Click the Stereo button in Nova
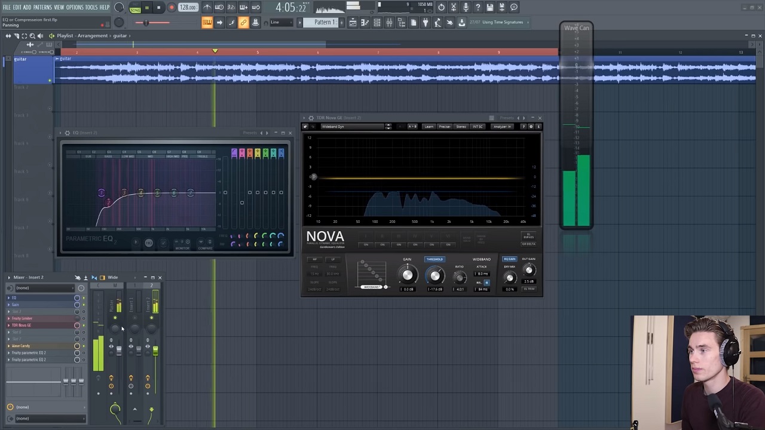765x430 pixels. pyautogui.click(x=461, y=127)
